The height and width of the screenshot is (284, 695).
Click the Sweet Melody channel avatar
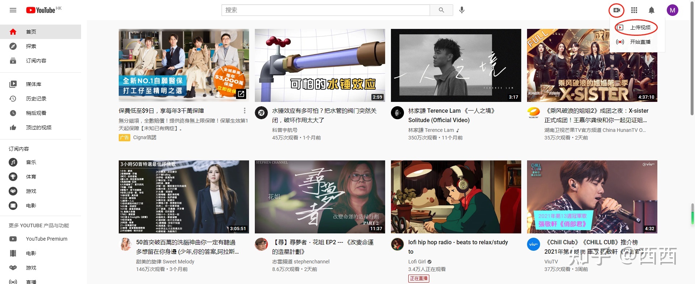point(126,244)
